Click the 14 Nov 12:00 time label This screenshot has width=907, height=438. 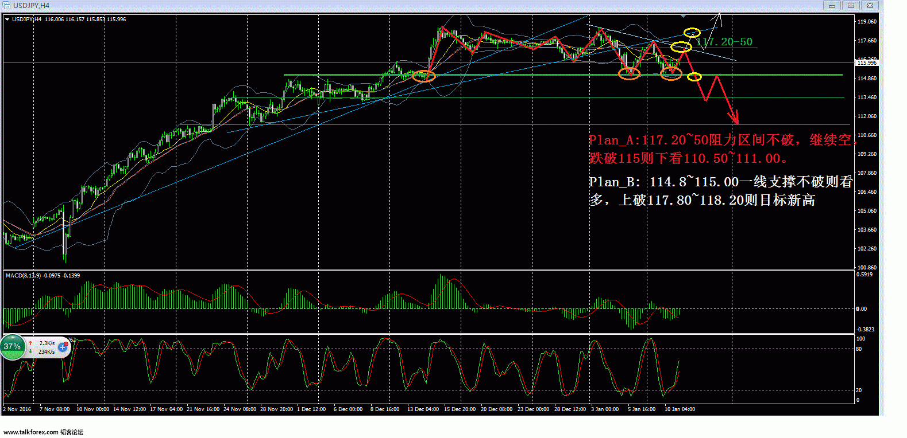(x=129, y=409)
